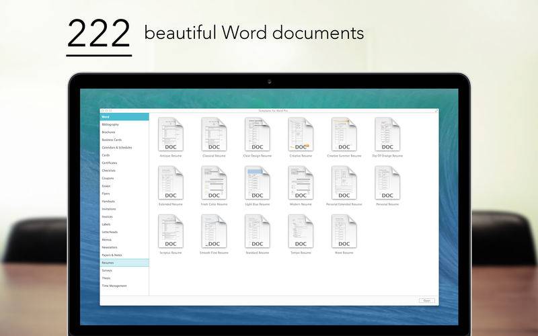Image resolution: width=538 pixels, height=336 pixels.
Task: Select the Clear Design Resume template icon
Action: click(258, 134)
